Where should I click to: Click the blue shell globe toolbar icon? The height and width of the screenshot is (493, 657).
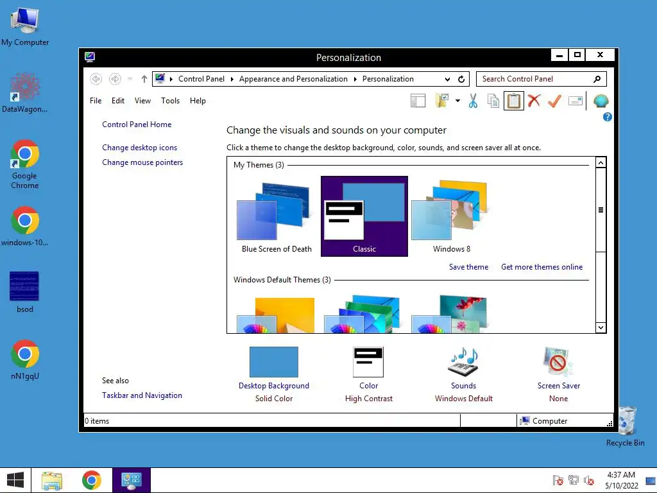601,101
